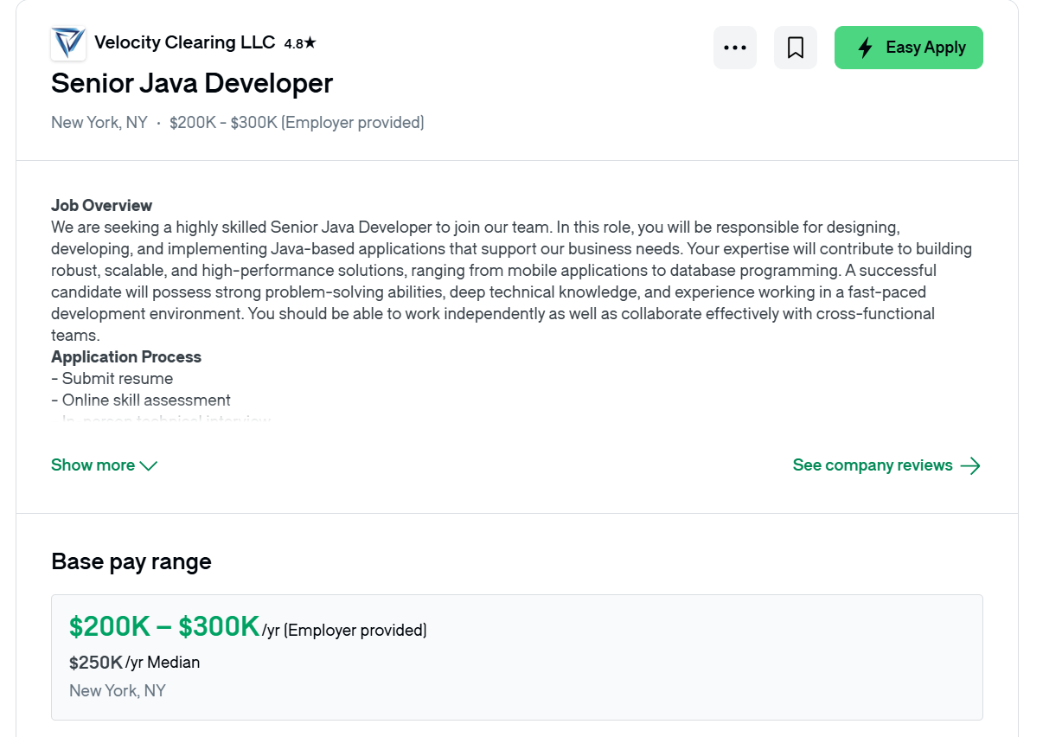This screenshot has height=737, width=1062.
Task: Click Show more text link
Action: [x=93, y=465]
